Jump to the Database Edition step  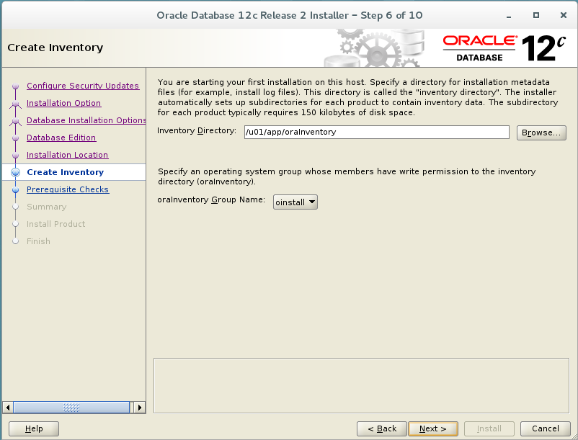point(61,138)
